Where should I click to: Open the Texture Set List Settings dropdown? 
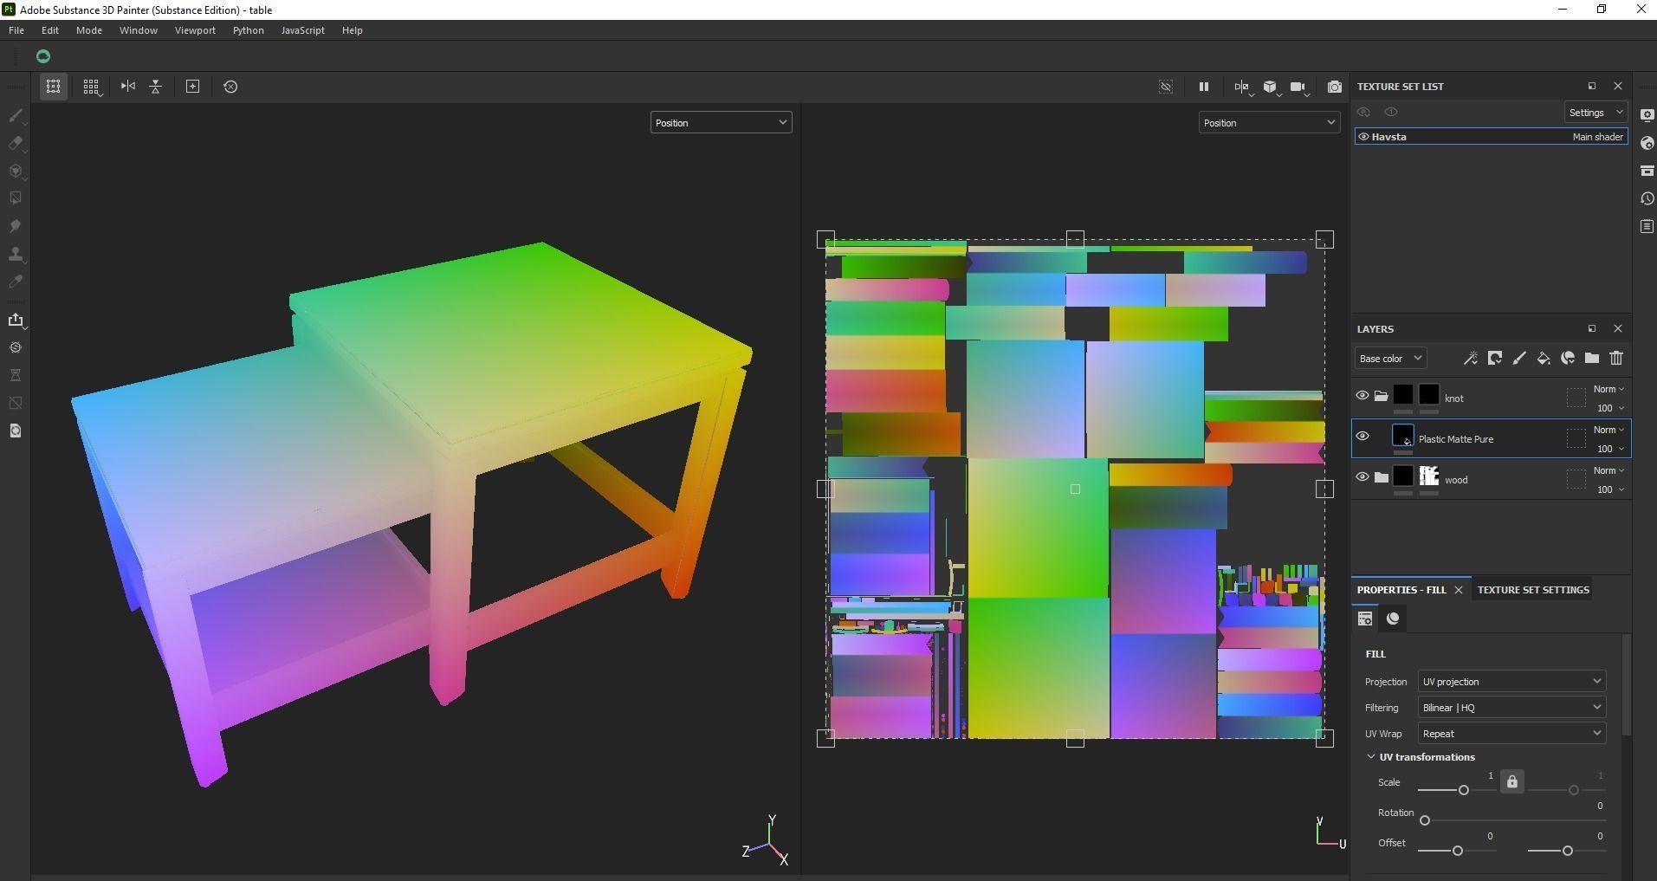[1596, 113]
